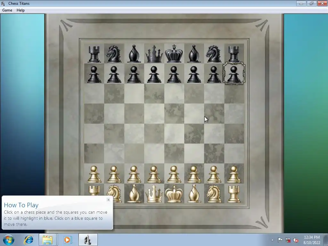This screenshot has height=246, width=328.
Task: Select the white king
Action: 174,193
